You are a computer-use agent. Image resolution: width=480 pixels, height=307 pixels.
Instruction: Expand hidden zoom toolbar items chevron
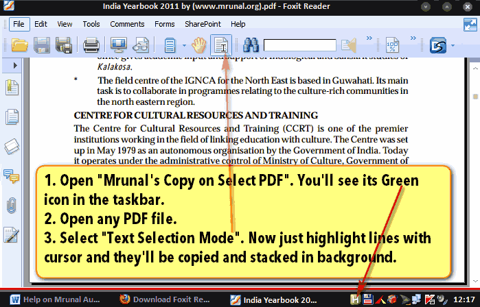tap(413, 38)
